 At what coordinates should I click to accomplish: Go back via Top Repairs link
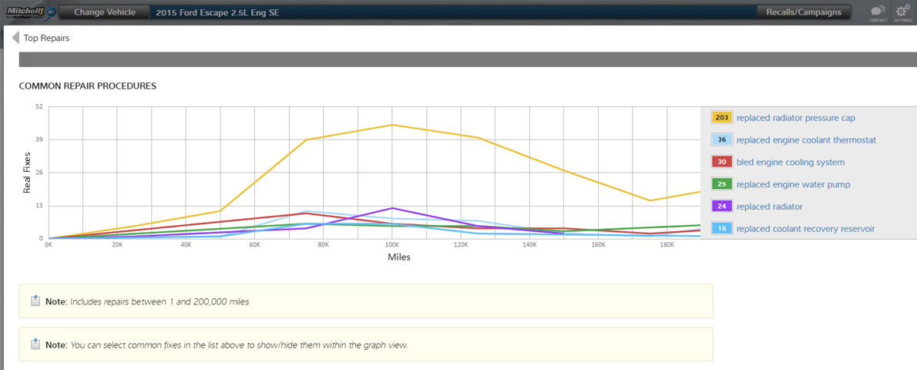coord(46,38)
